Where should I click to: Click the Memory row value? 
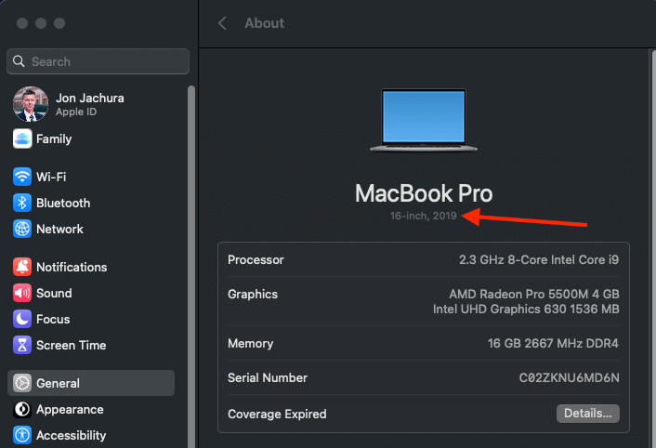click(553, 344)
